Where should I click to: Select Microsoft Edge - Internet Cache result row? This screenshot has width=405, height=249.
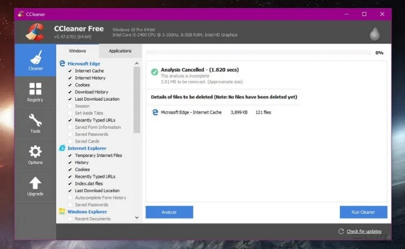tap(212, 112)
